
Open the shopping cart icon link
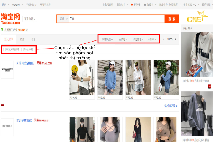click(x=132, y=5)
